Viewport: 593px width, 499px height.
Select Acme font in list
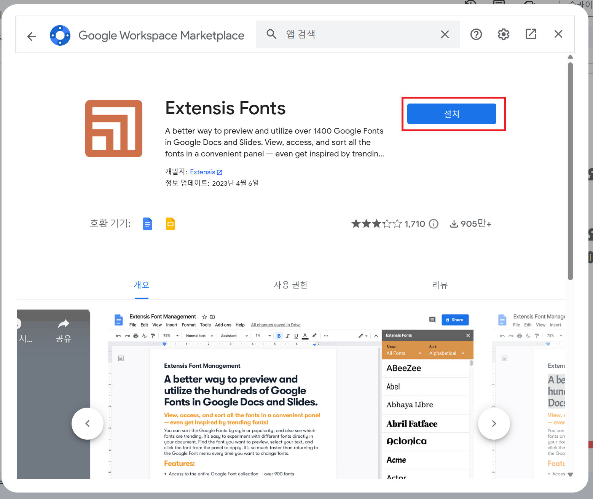pyautogui.click(x=425, y=460)
